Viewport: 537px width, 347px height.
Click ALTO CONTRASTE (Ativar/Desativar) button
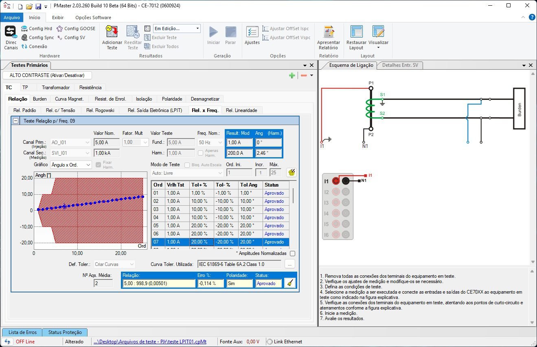pyautogui.click(x=47, y=75)
